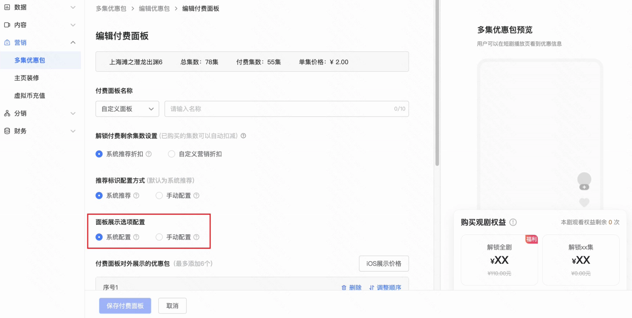This screenshot has width=632, height=318.
Task: Open 多集优惠包 in the sidebar
Action: 41,60
